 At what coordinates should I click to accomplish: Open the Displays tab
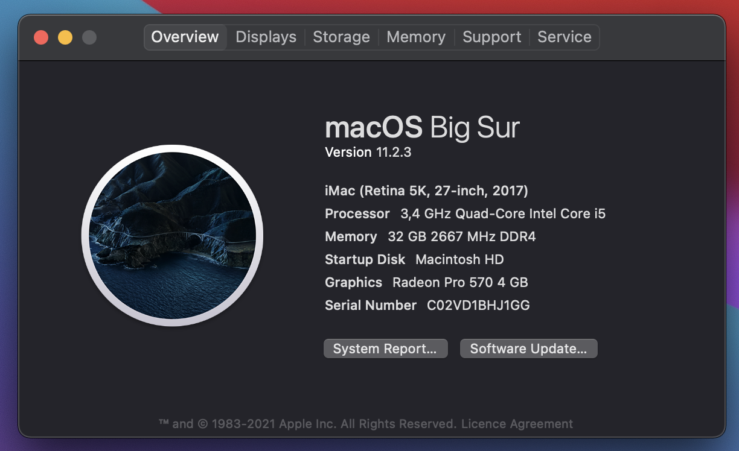pyautogui.click(x=266, y=37)
